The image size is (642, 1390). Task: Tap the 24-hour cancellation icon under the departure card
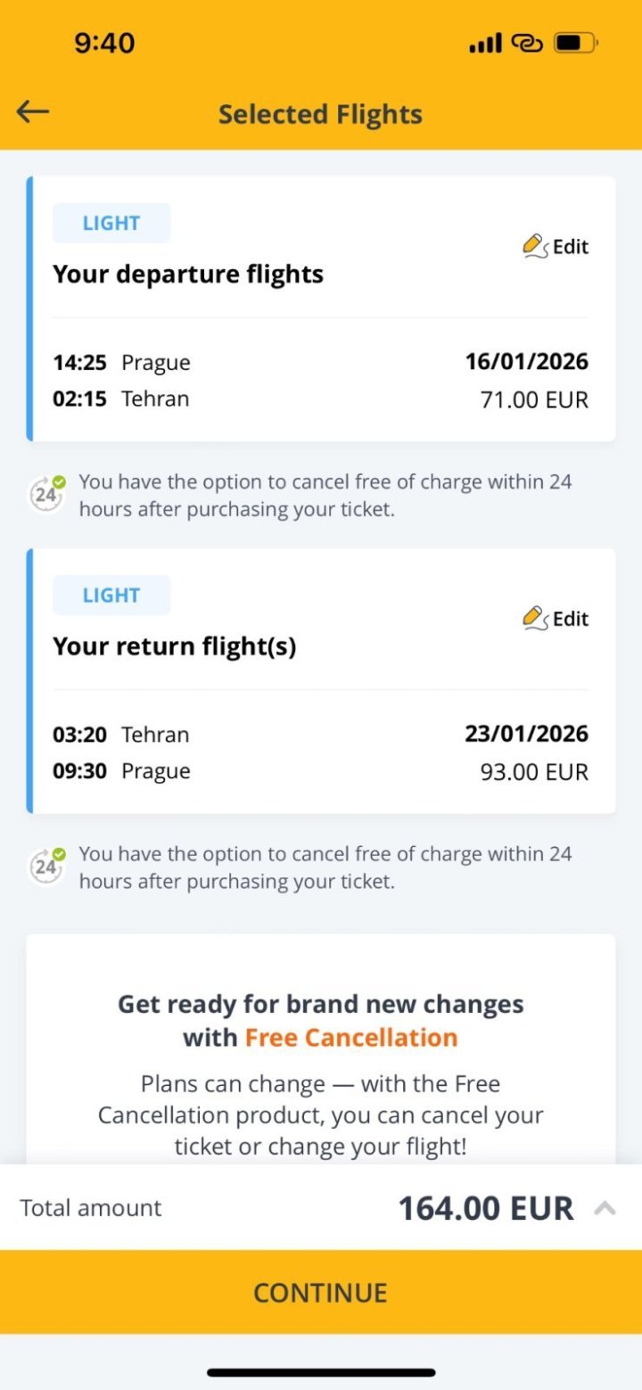point(46,494)
